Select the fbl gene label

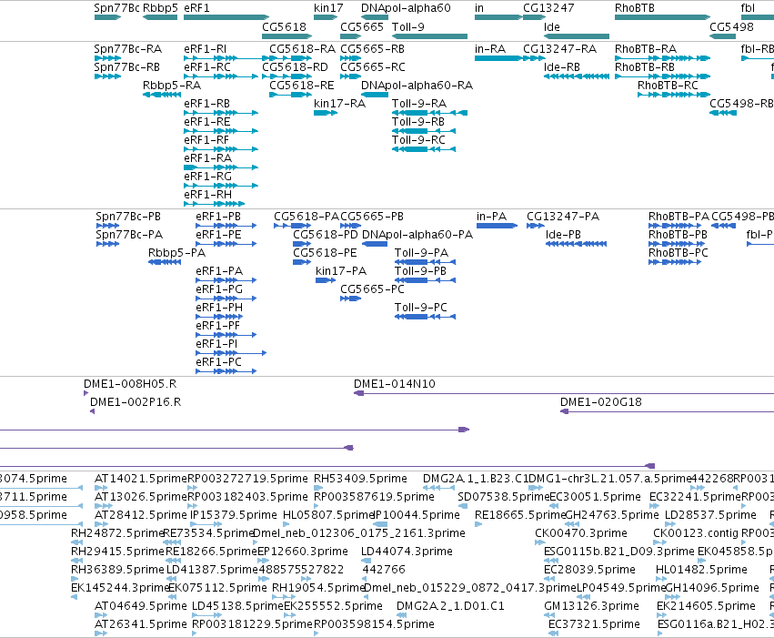click(x=748, y=8)
